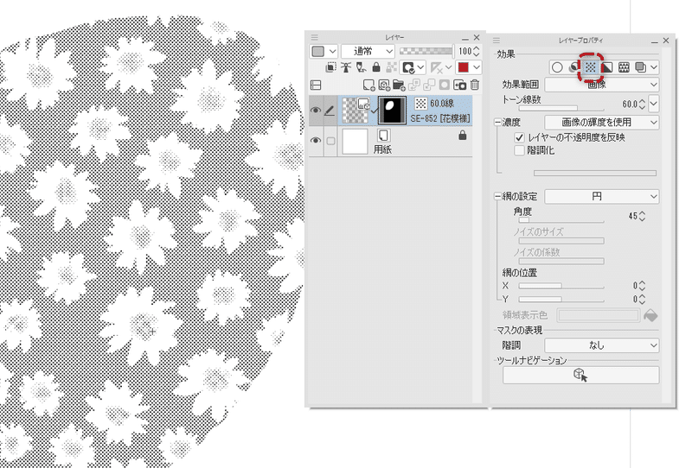Toggle clip to layer below icon
The image size is (692, 468).
(x=330, y=67)
